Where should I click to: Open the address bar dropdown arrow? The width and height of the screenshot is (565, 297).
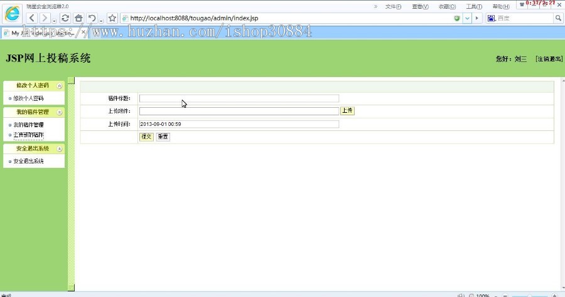point(467,18)
